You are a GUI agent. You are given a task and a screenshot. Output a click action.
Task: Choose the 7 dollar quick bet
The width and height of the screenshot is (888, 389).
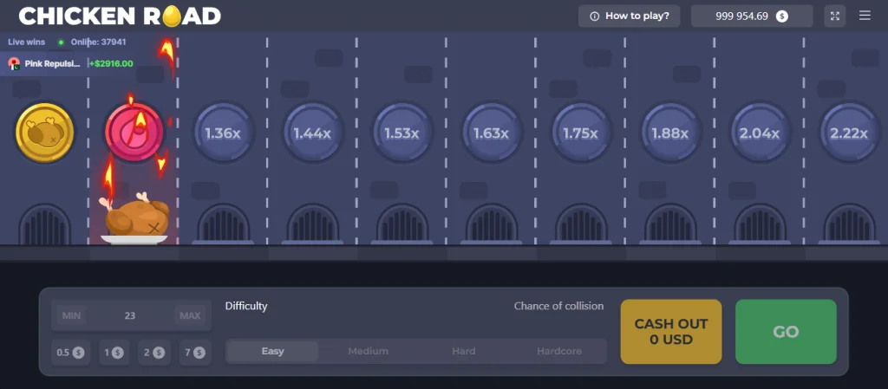[195, 353]
